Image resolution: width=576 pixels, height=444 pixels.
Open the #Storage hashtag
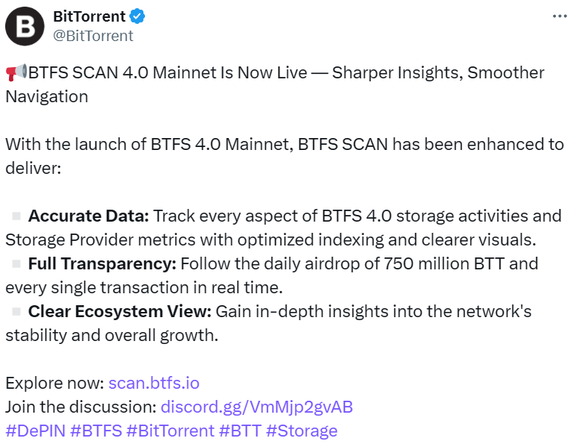[x=301, y=431]
